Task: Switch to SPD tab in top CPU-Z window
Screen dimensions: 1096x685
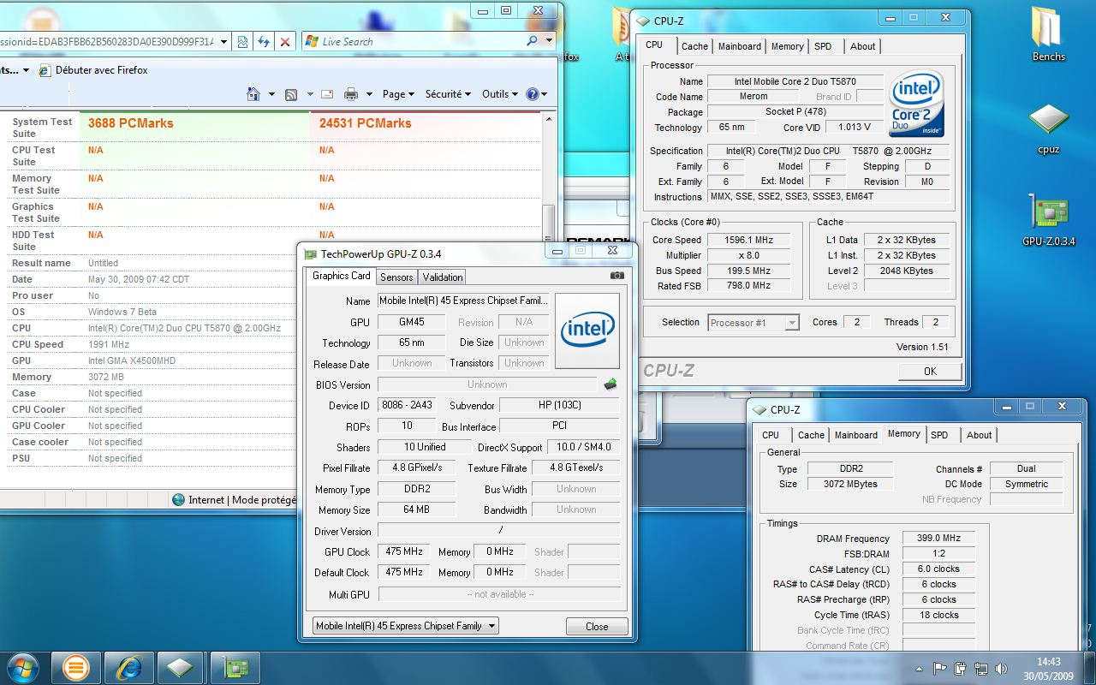Action: [x=823, y=46]
